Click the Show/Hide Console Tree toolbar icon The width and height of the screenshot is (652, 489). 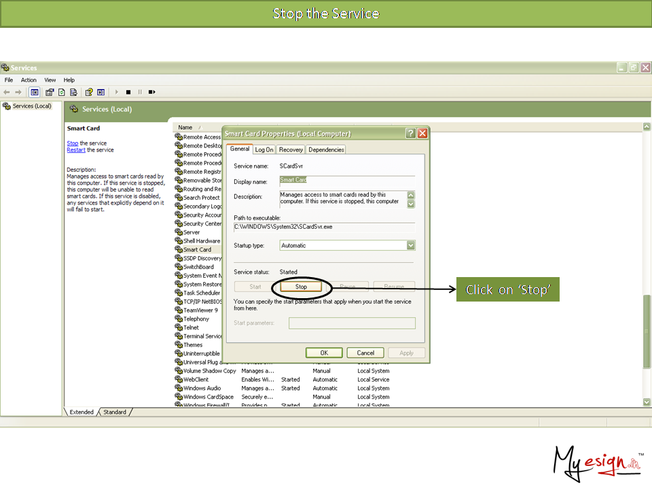[x=35, y=92]
